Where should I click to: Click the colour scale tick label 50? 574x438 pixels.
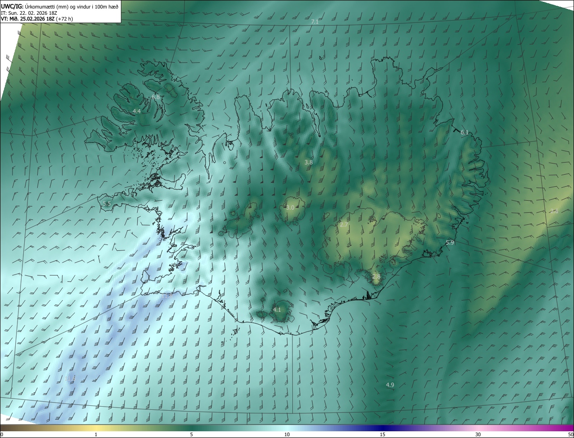[x=570, y=434]
